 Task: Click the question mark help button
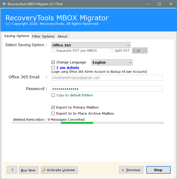[x=12, y=170]
